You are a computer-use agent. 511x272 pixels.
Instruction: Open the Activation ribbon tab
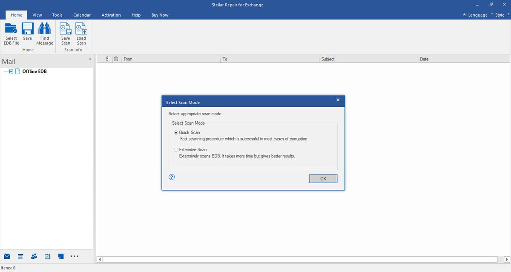111,15
